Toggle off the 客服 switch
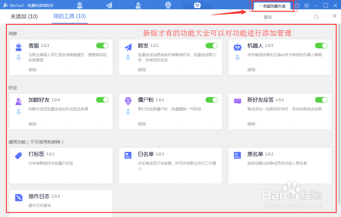This screenshot has height=217, width=341. click(102, 45)
